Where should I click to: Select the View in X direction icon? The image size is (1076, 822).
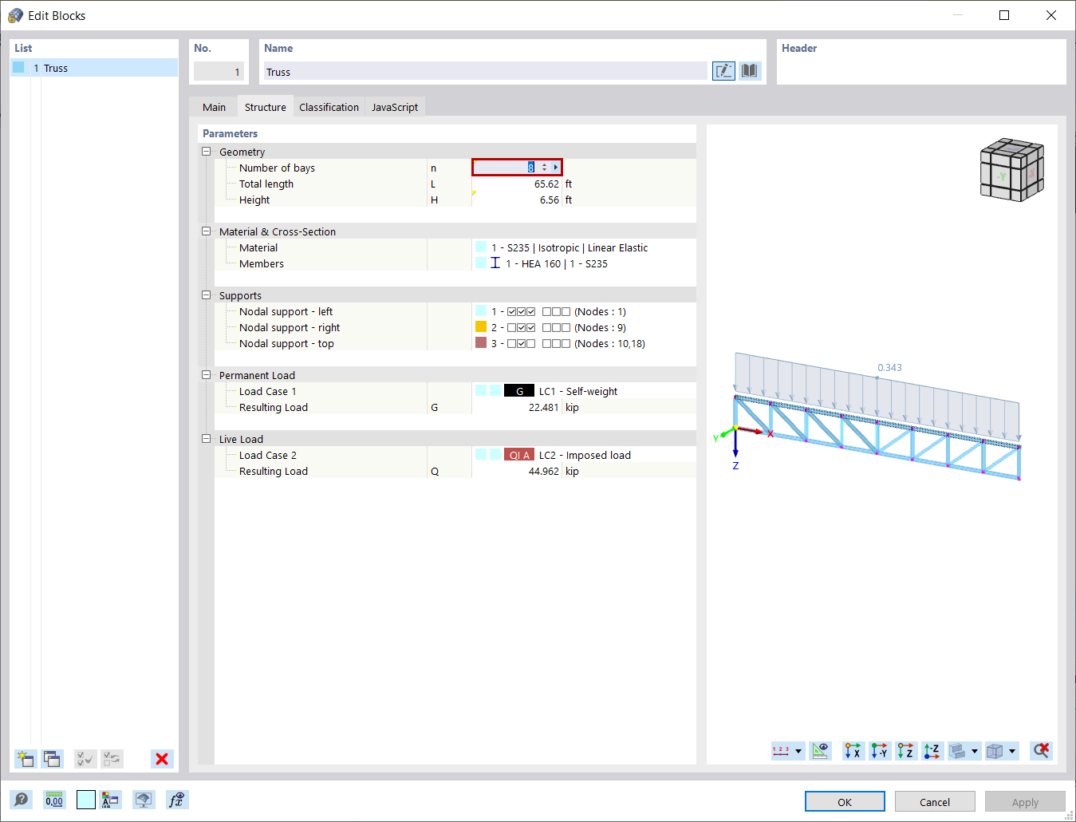tap(853, 751)
